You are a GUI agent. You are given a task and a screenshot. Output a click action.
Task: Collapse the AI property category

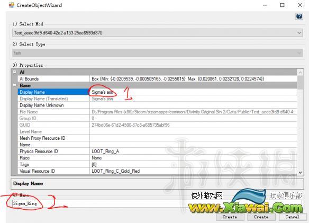[x=15, y=72]
